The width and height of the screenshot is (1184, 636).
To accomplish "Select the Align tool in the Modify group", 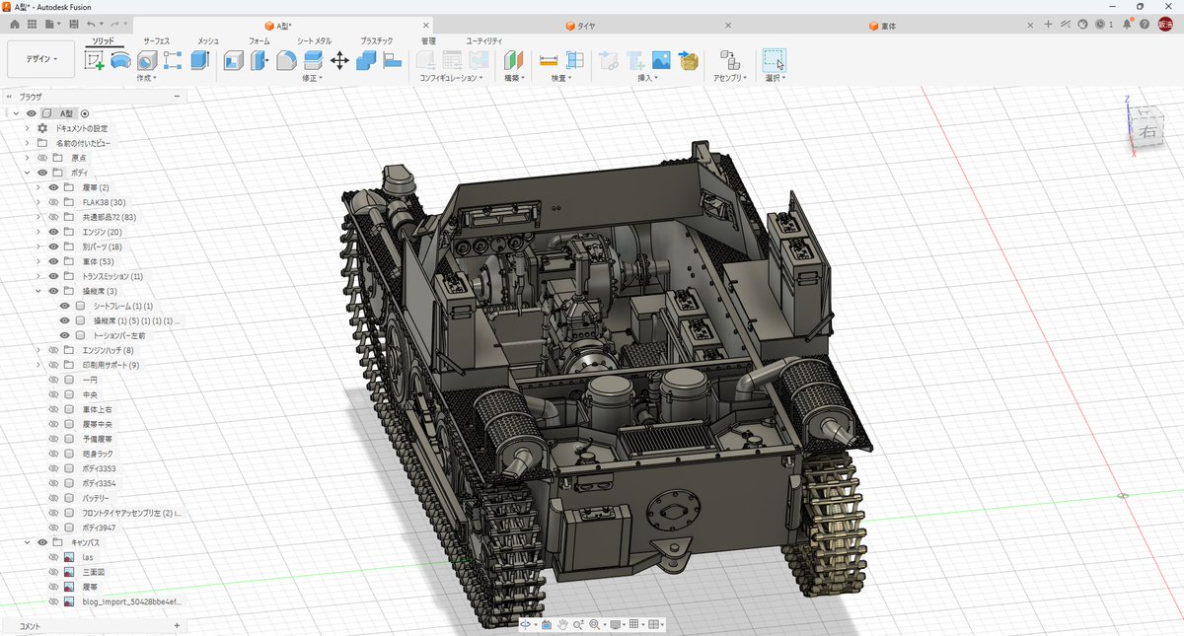I will click(392, 61).
